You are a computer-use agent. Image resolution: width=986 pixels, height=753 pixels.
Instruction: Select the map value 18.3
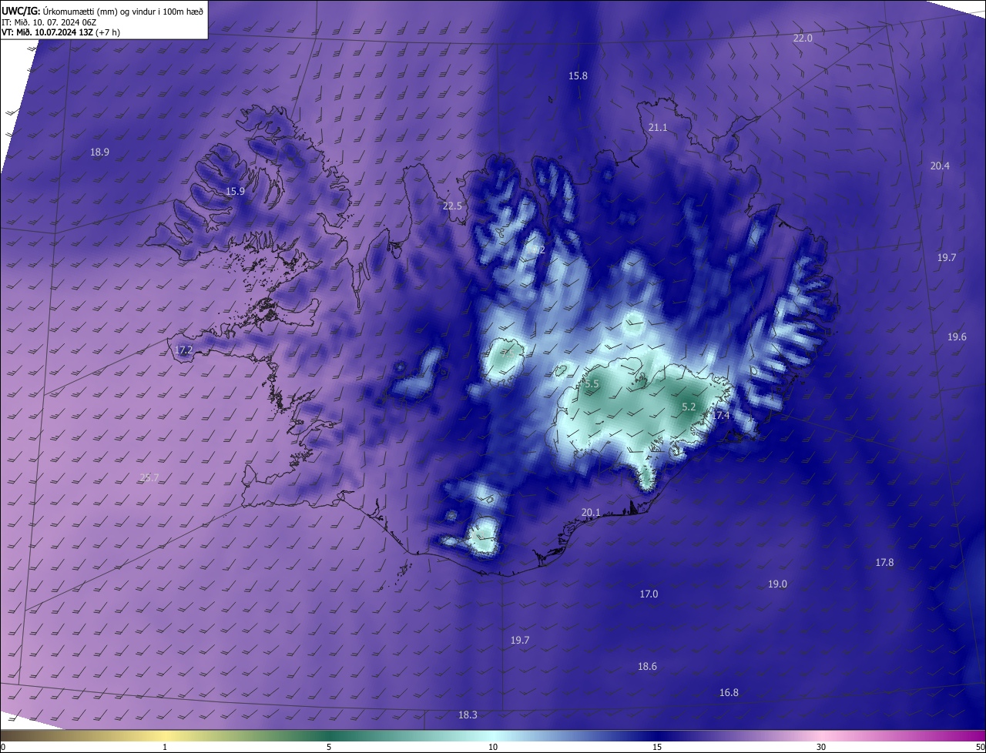(x=468, y=715)
